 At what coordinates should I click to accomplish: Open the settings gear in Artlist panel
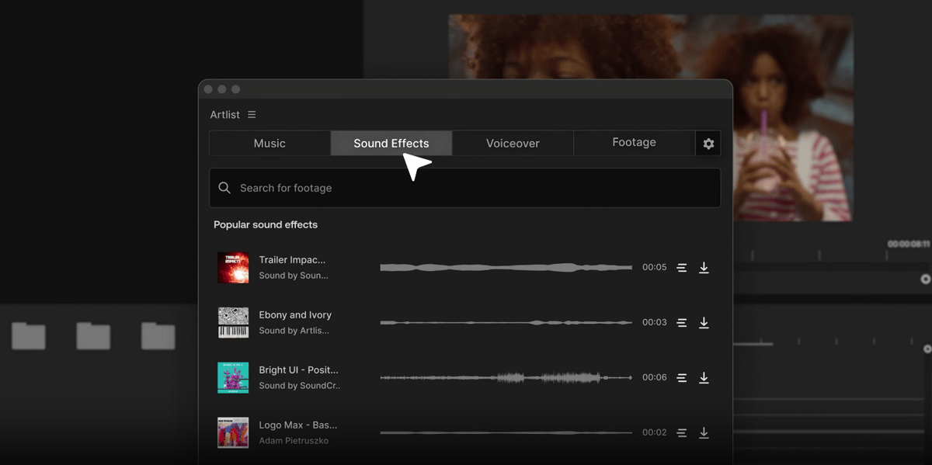(708, 144)
